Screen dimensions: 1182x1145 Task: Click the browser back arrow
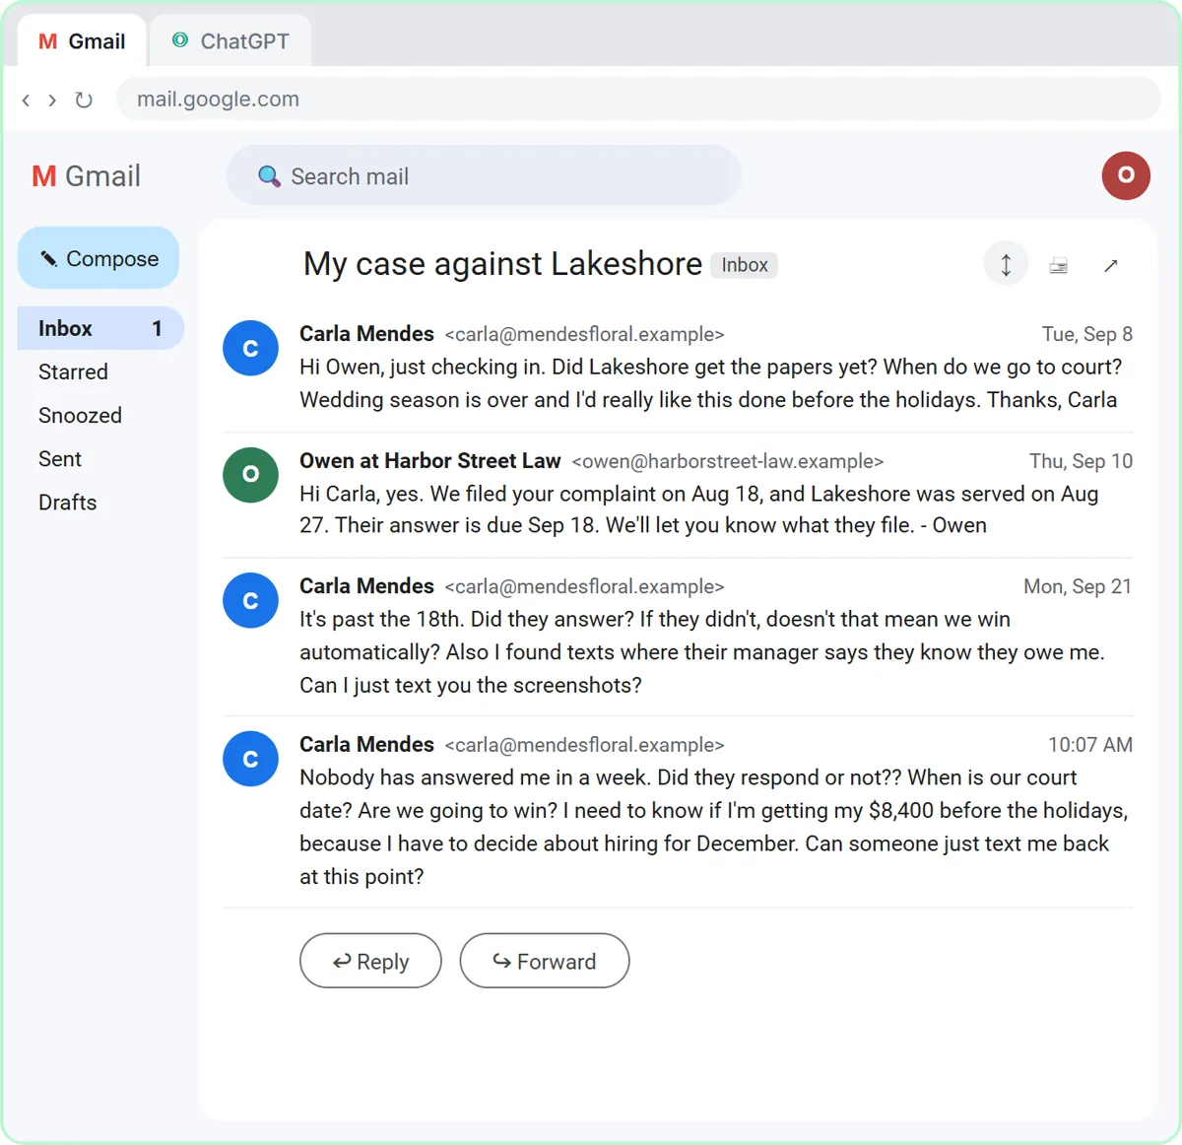tap(27, 100)
